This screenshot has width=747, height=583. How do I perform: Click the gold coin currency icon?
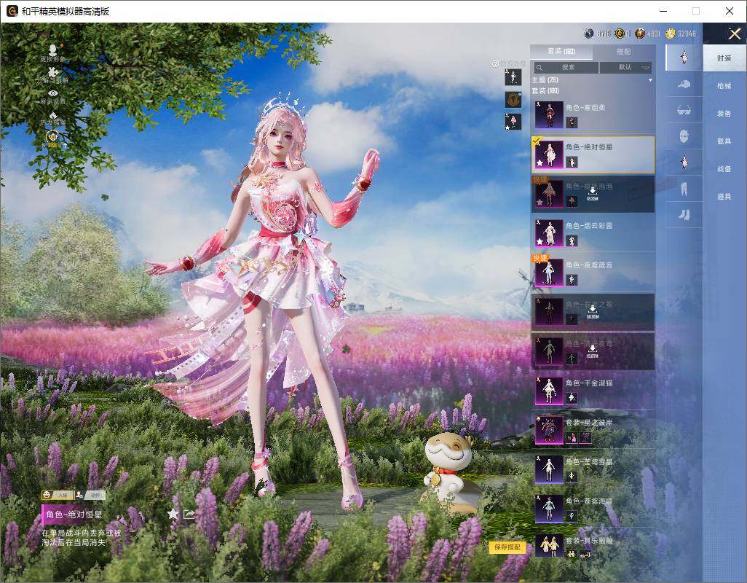click(671, 34)
